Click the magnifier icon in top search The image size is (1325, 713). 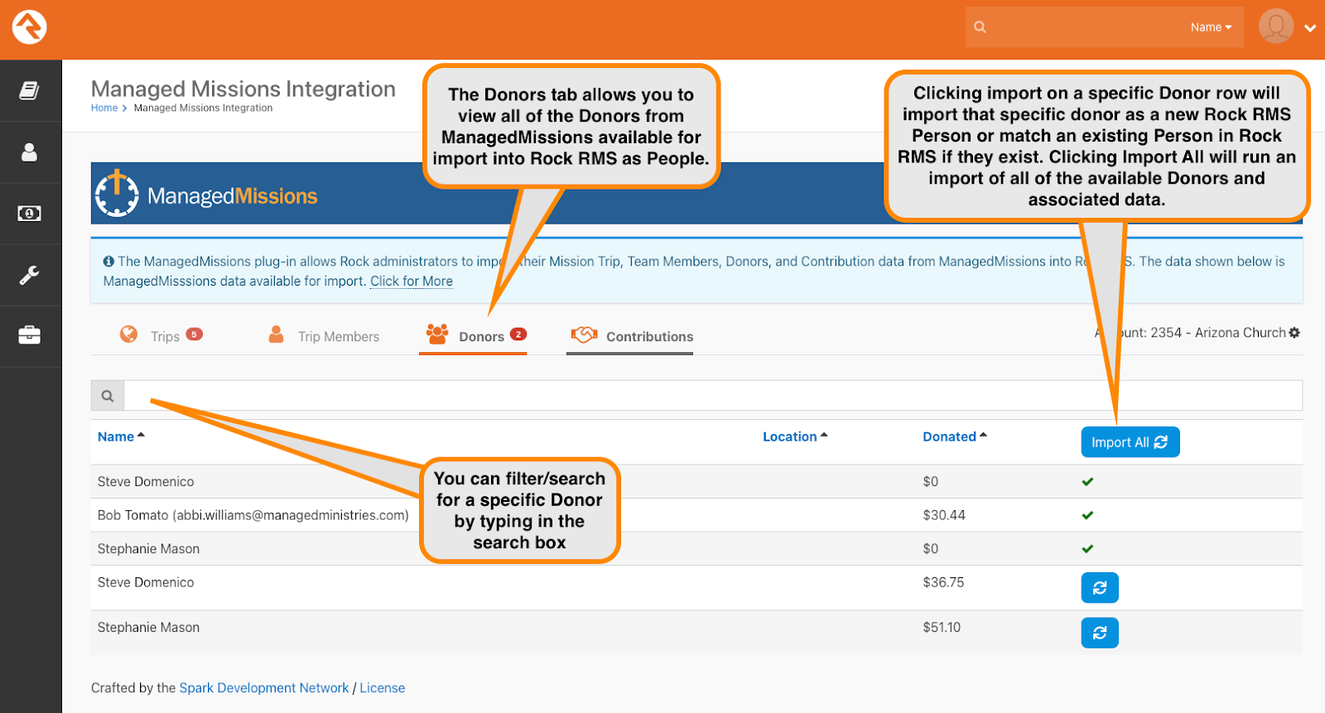pos(980,27)
